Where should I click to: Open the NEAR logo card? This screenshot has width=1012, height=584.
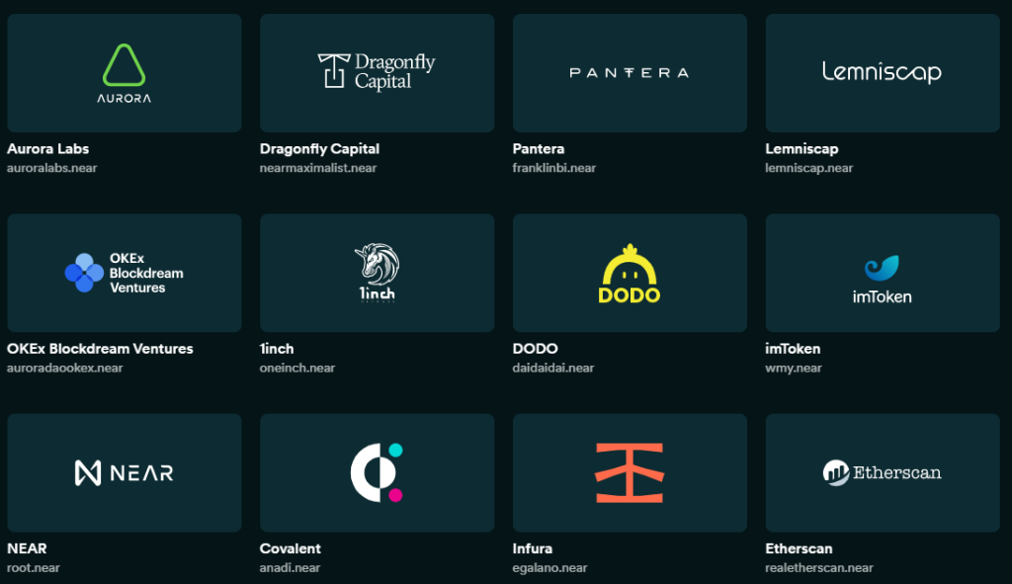tap(125, 473)
